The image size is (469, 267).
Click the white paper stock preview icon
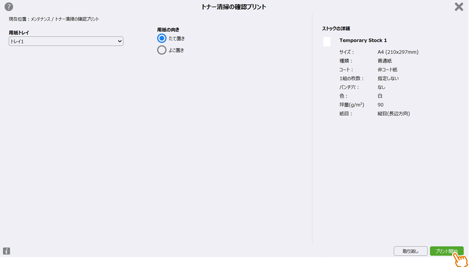[327, 42]
